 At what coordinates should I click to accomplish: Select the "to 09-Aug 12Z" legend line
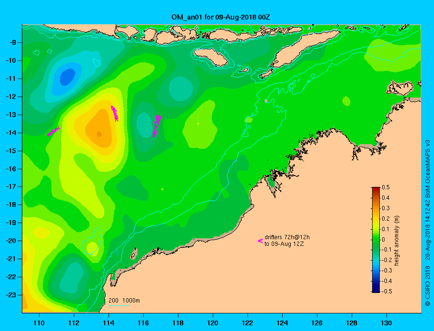[x=284, y=244]
